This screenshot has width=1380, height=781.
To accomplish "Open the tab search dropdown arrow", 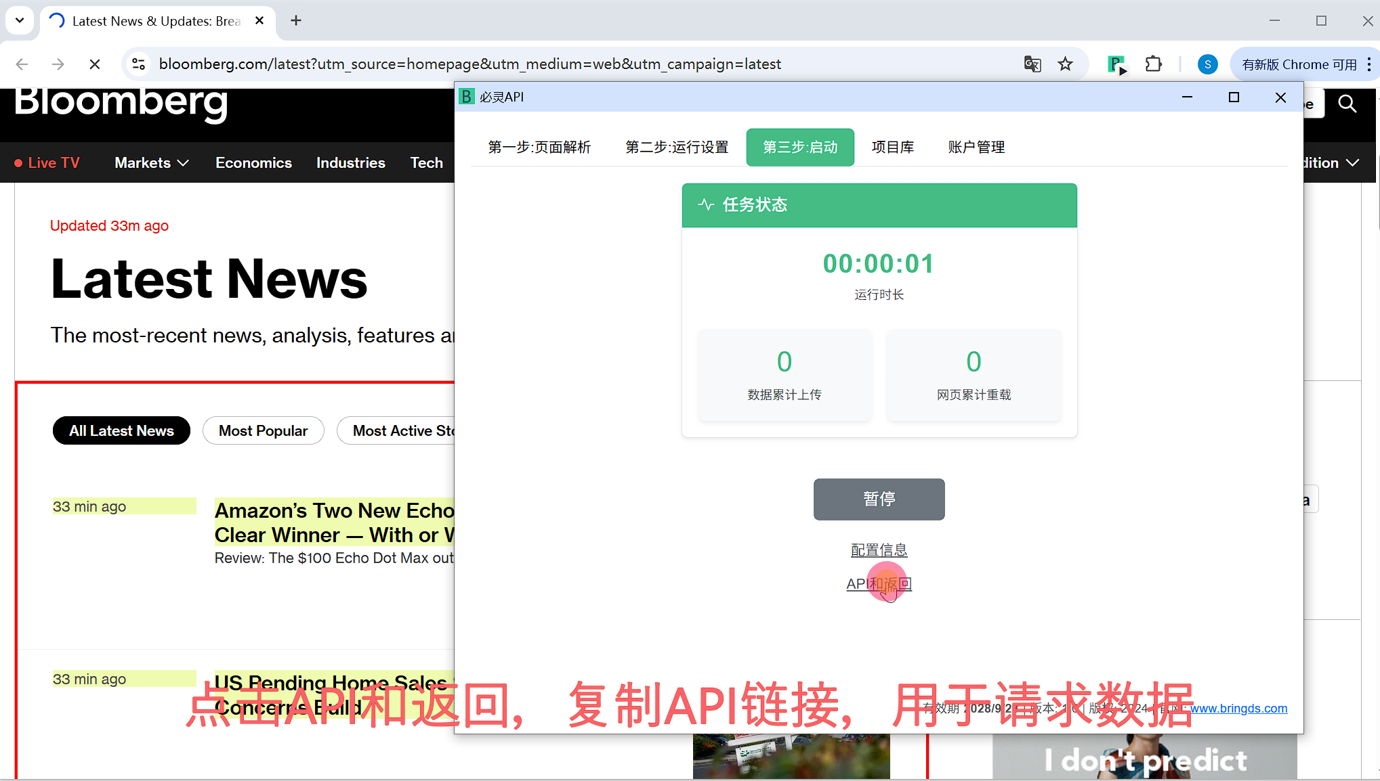I will [20, 20].
